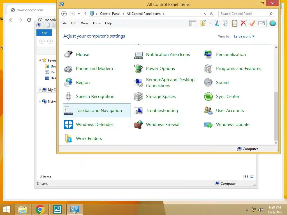Open the Edit menu

point(74,23)
